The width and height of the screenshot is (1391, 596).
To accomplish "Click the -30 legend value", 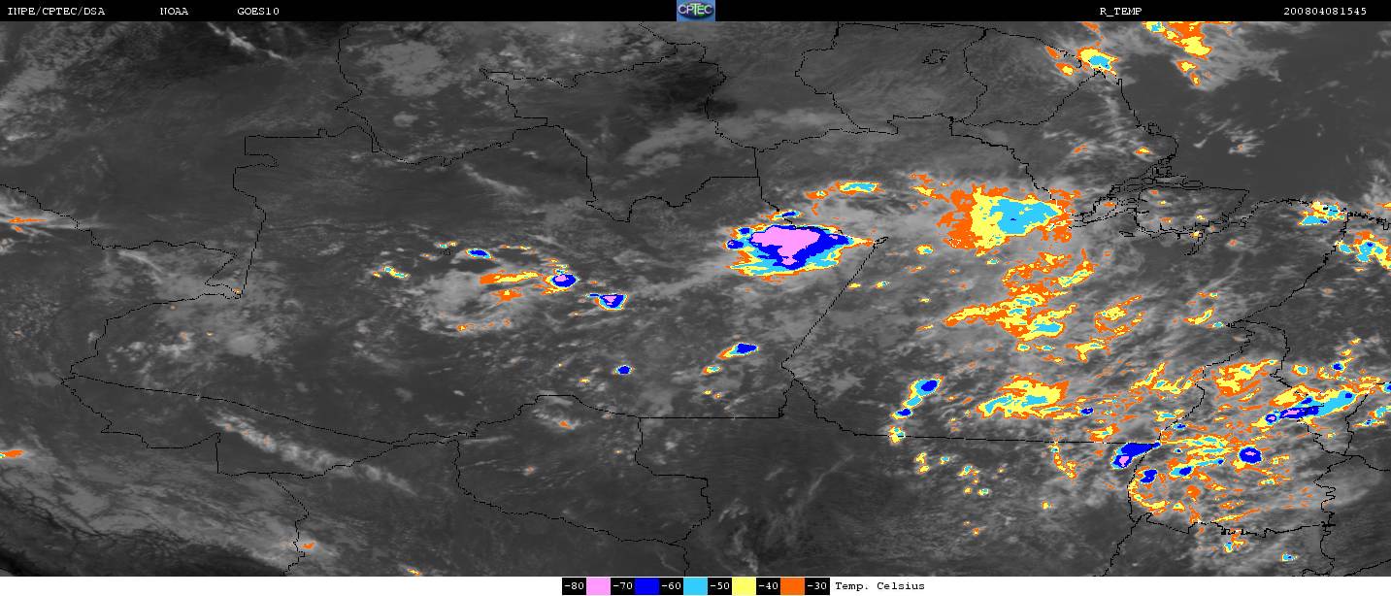I will (x=816, y=586).
